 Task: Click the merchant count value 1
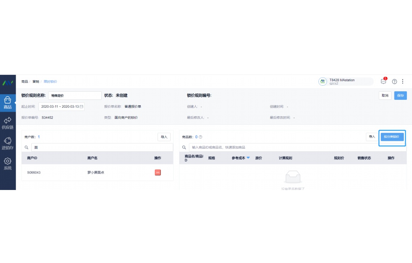(x=39, y=137)
